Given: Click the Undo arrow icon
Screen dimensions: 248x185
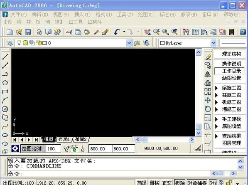Looking at the screenshot, I should pos(117,32).
